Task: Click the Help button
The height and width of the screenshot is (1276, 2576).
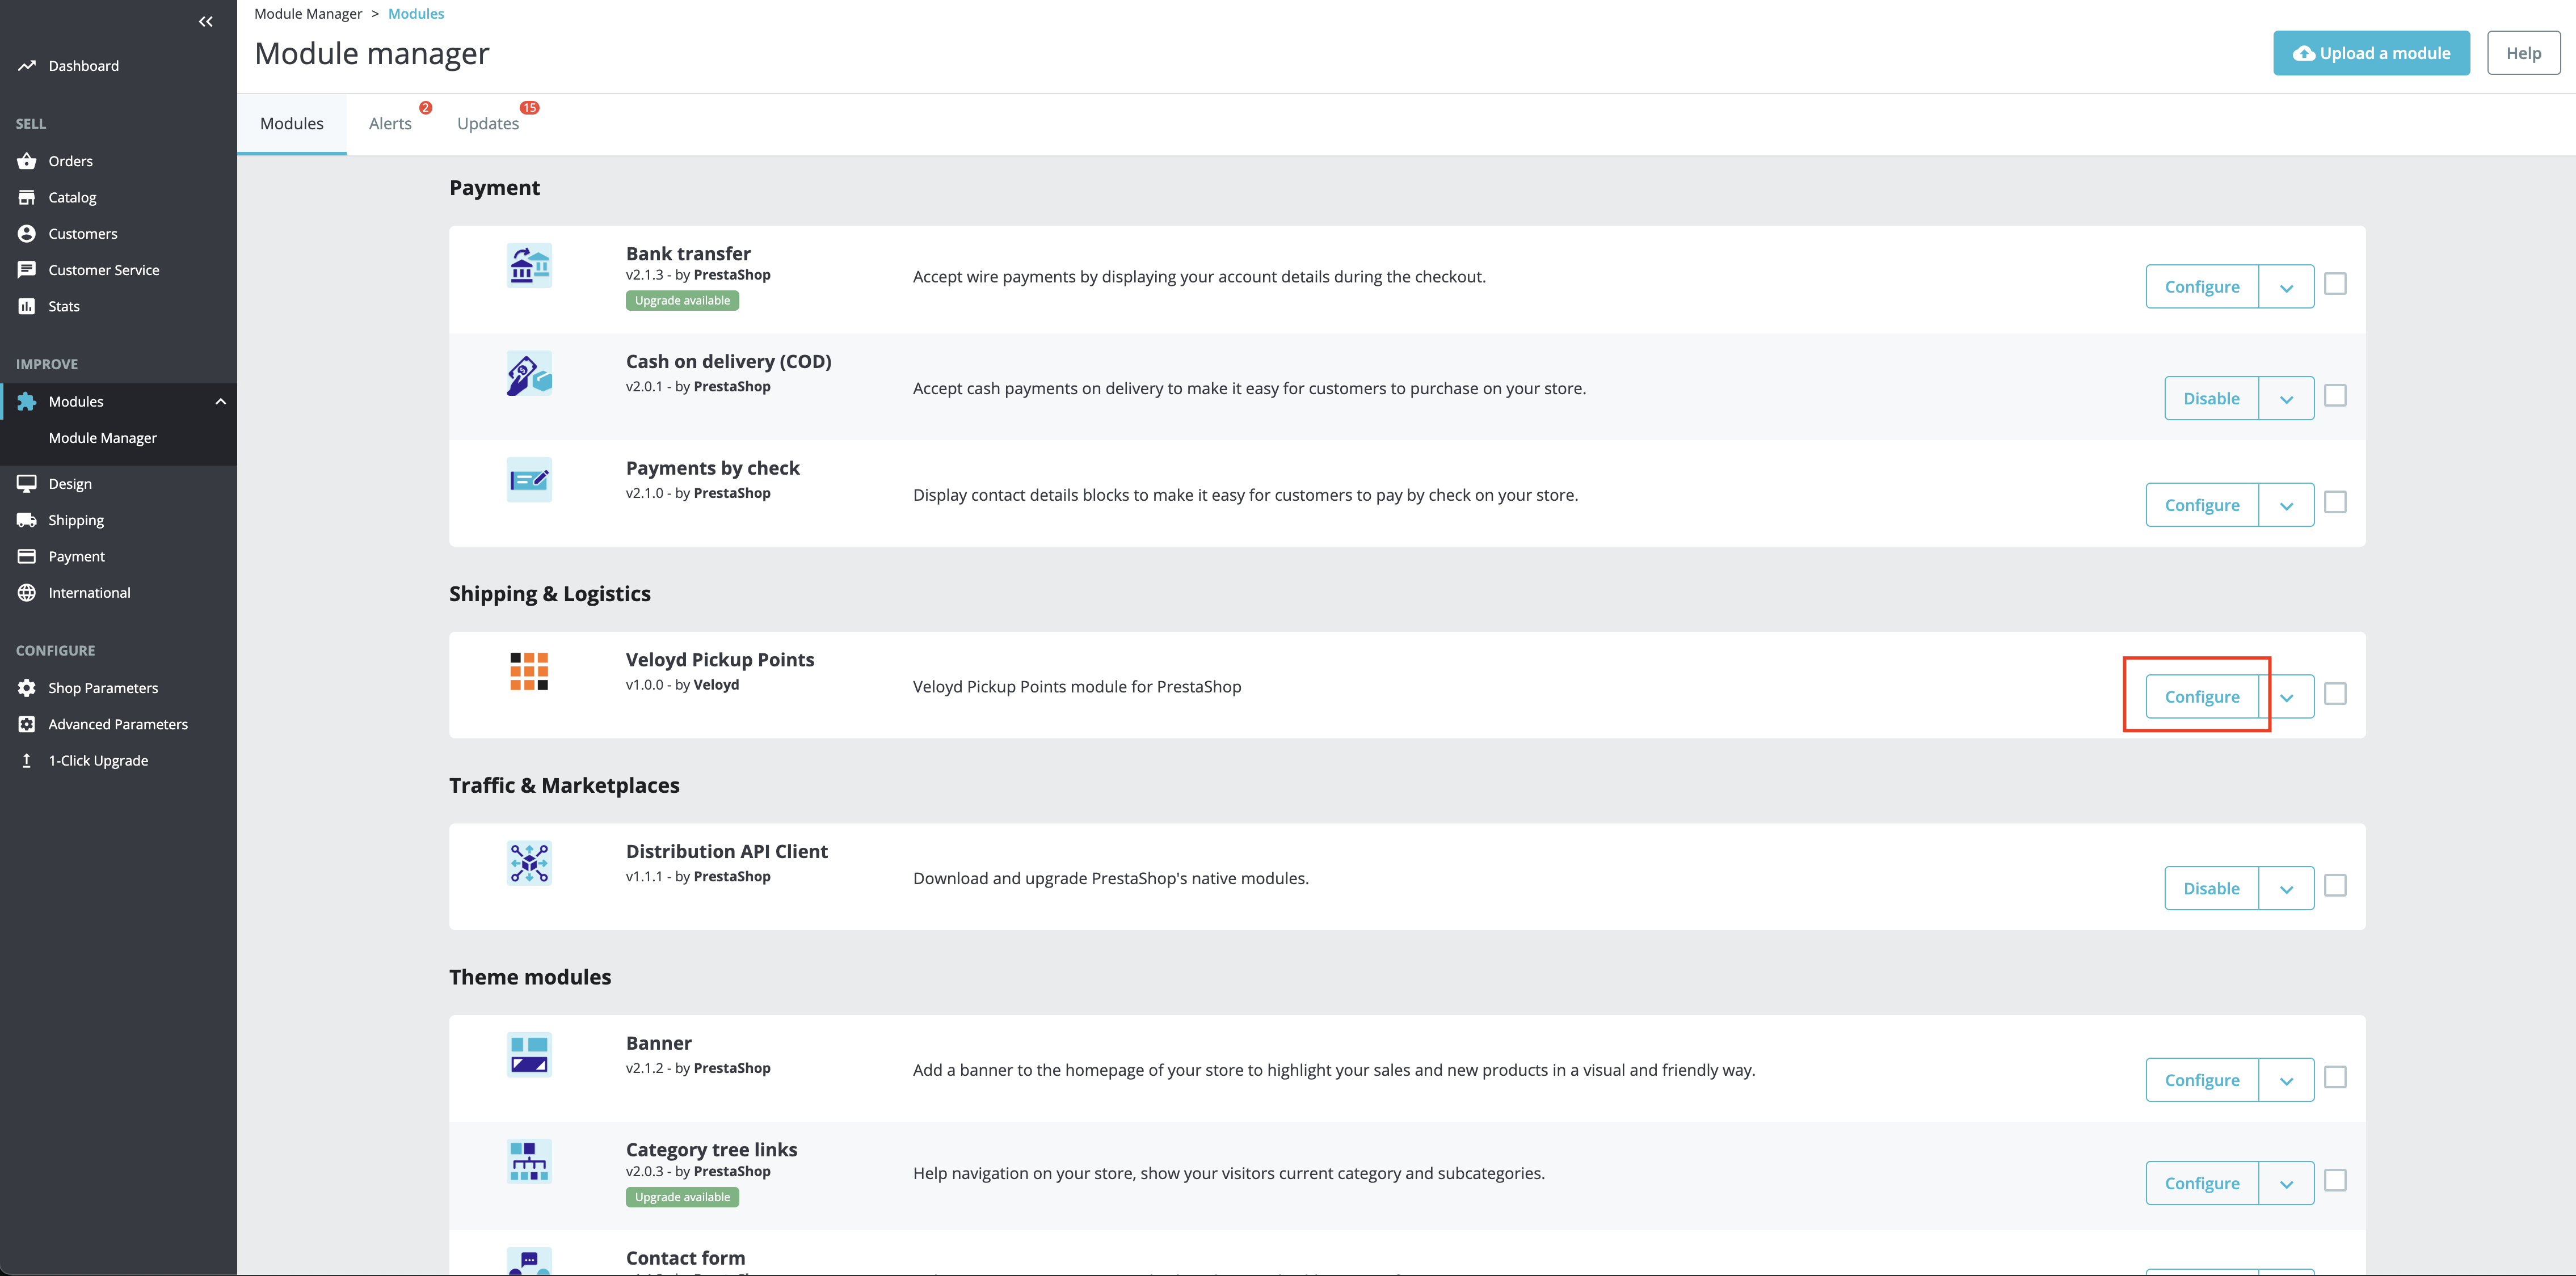Action: [x=2523, y=53]
